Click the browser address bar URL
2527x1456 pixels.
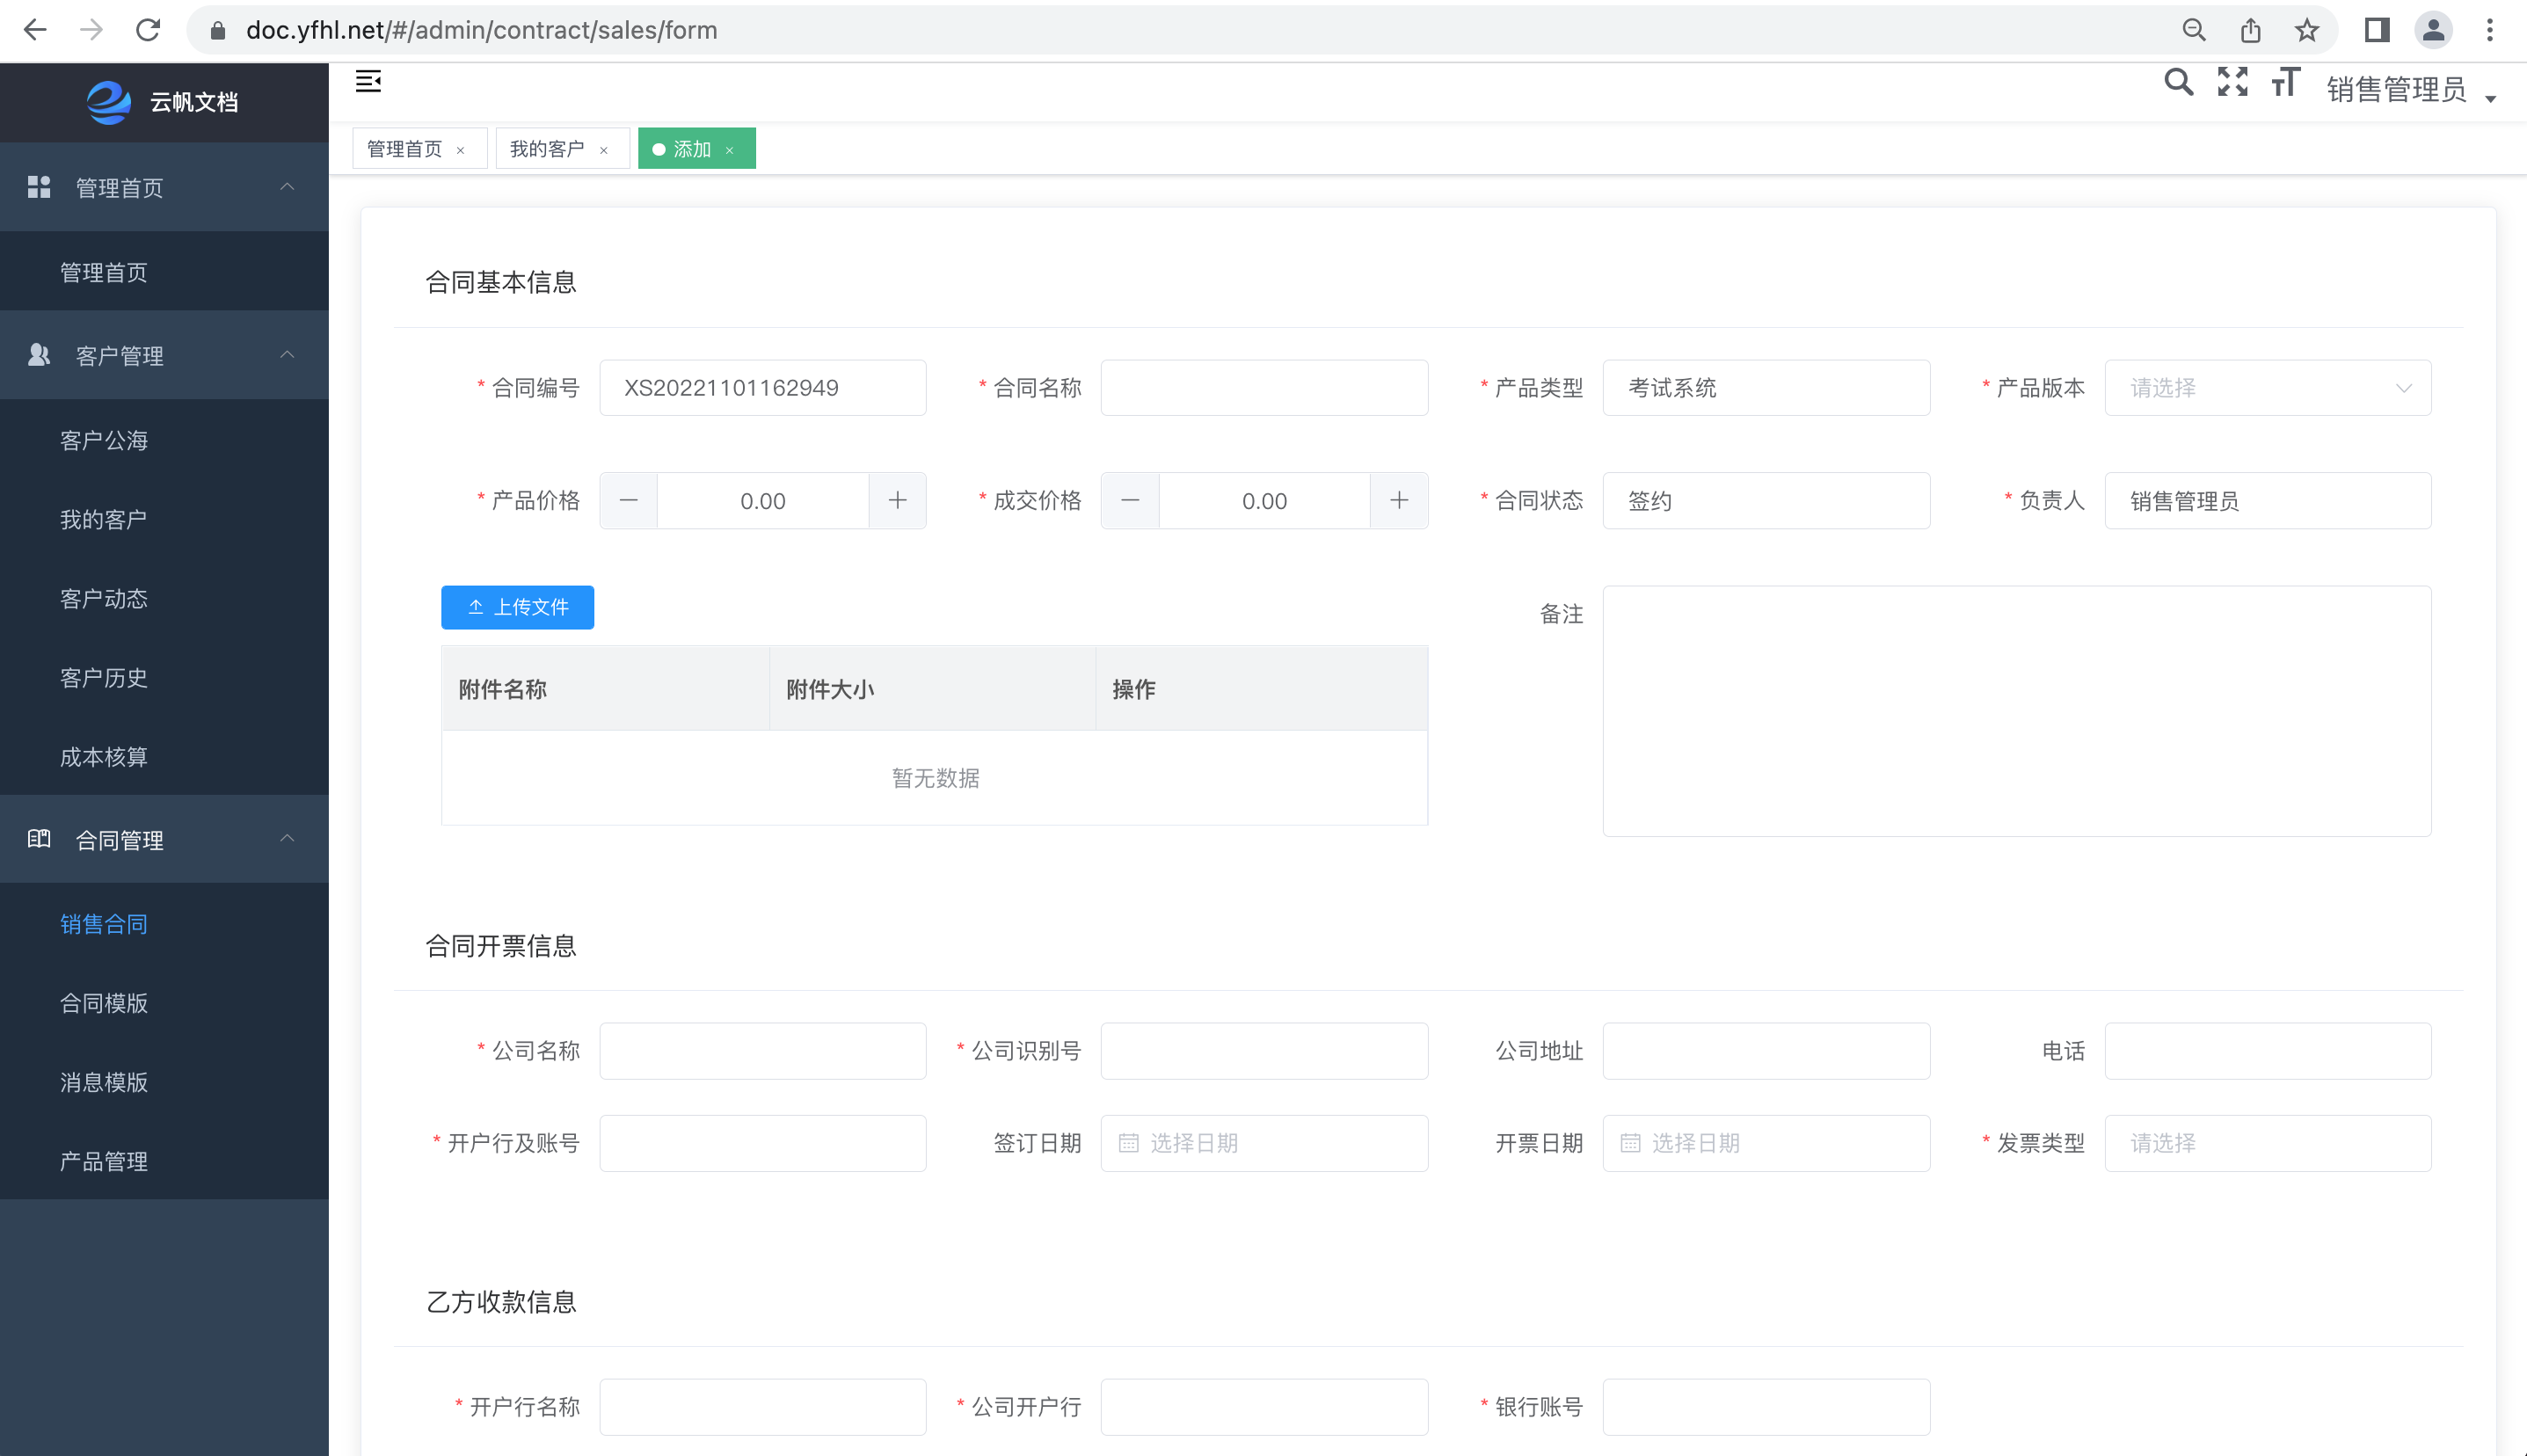click(x=481, y=30)
